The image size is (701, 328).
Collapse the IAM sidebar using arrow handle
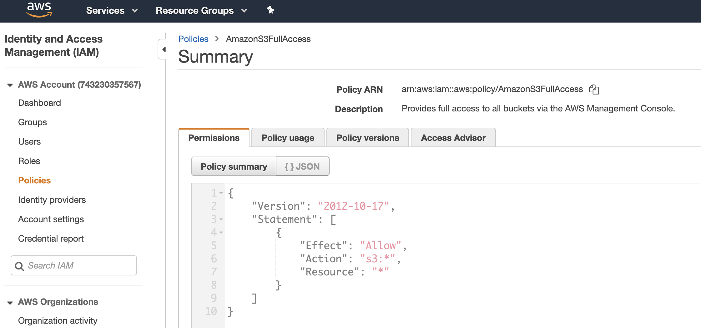pyautogui.click(x=163, y=49)
